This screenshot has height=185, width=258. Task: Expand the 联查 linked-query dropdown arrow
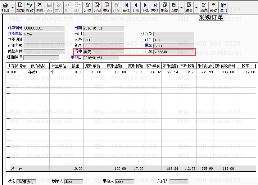(x=197, y=7)
